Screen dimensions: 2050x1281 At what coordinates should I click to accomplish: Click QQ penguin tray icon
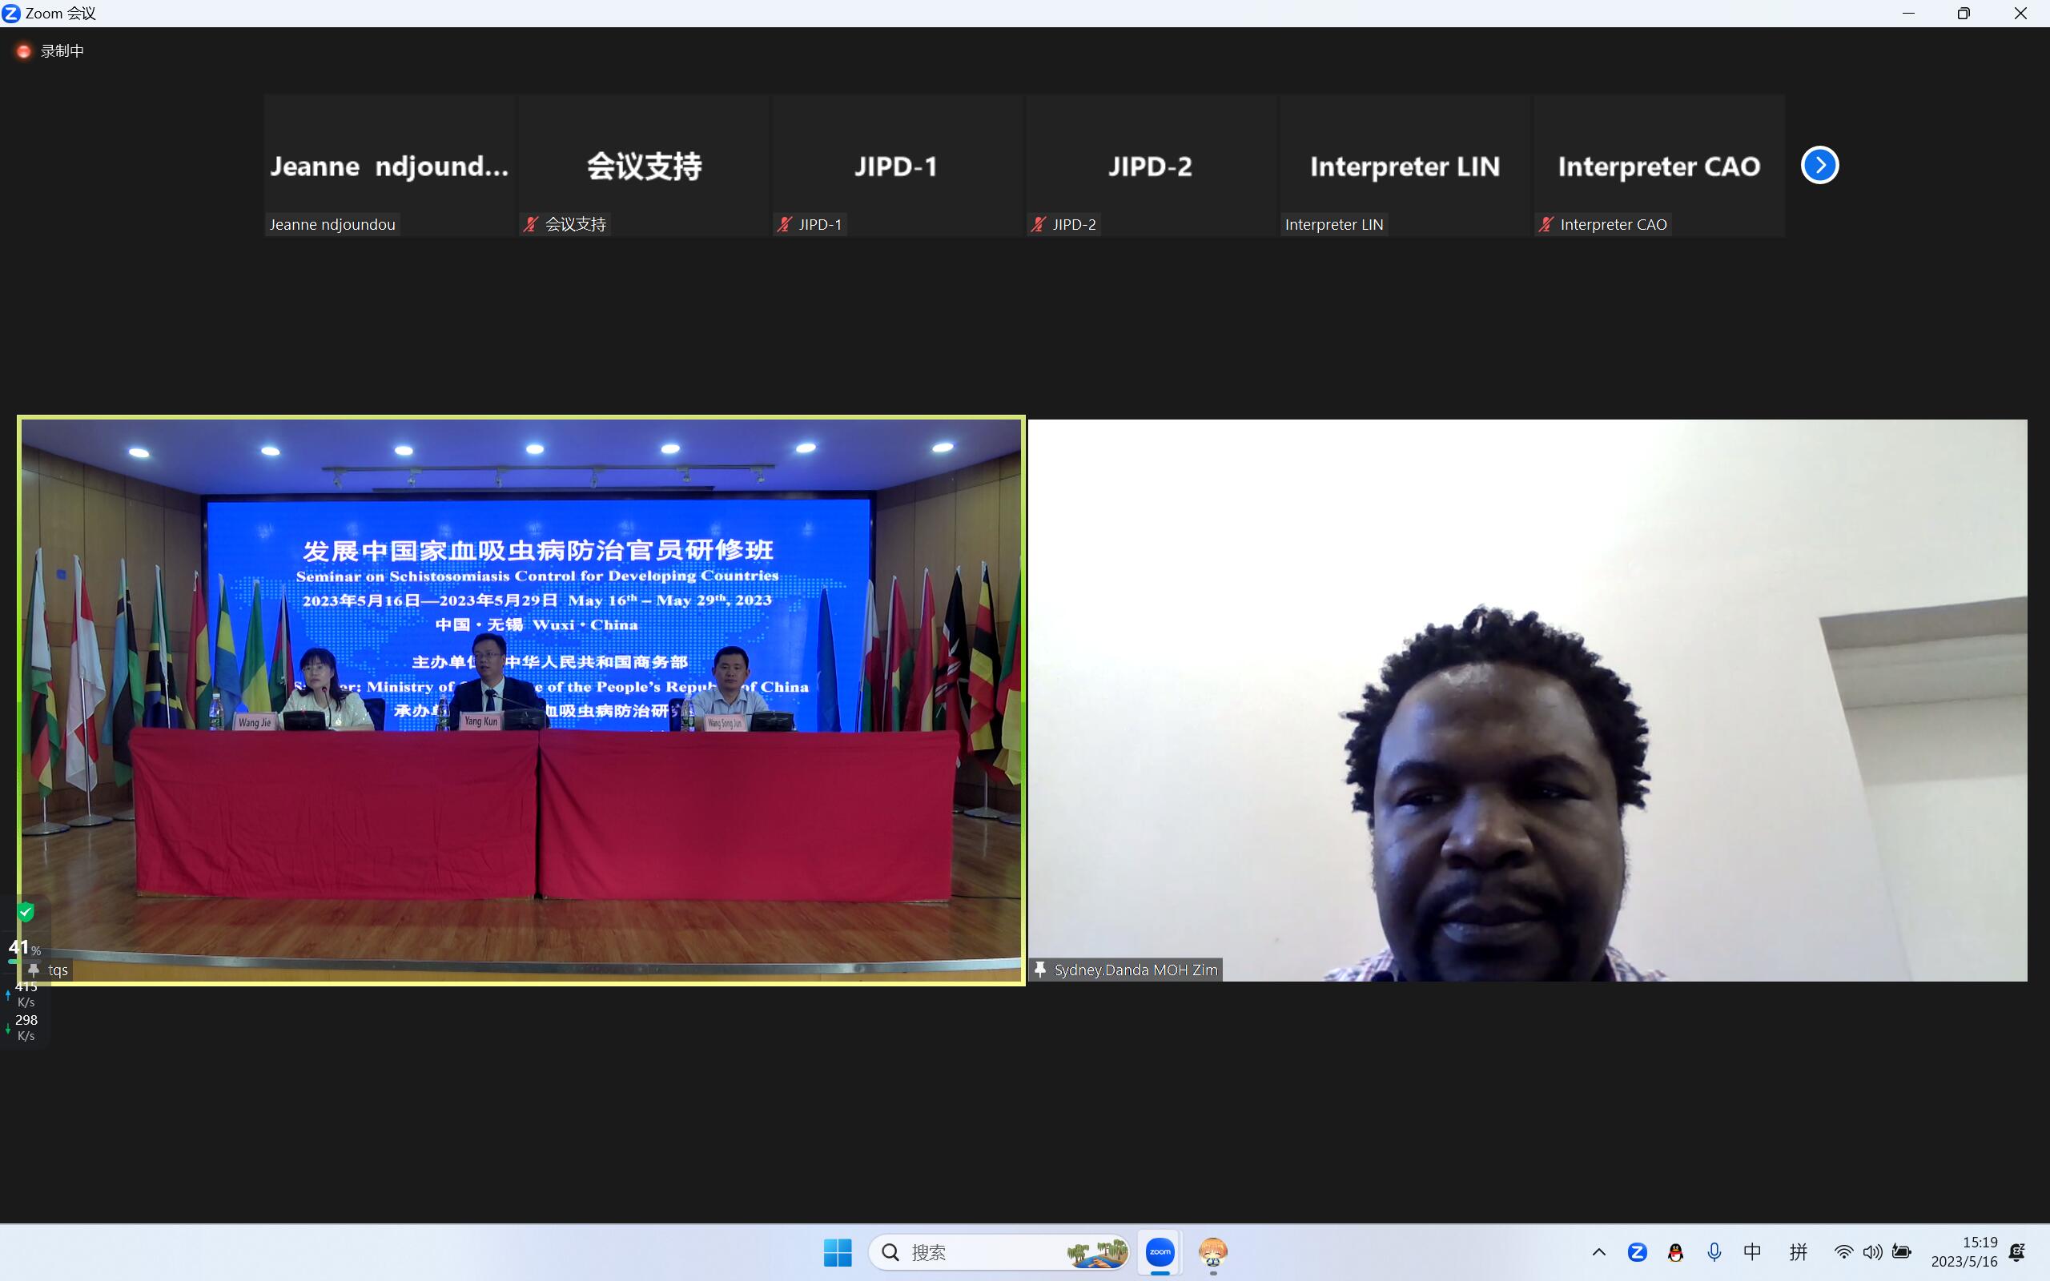tap(1674, 1252)
